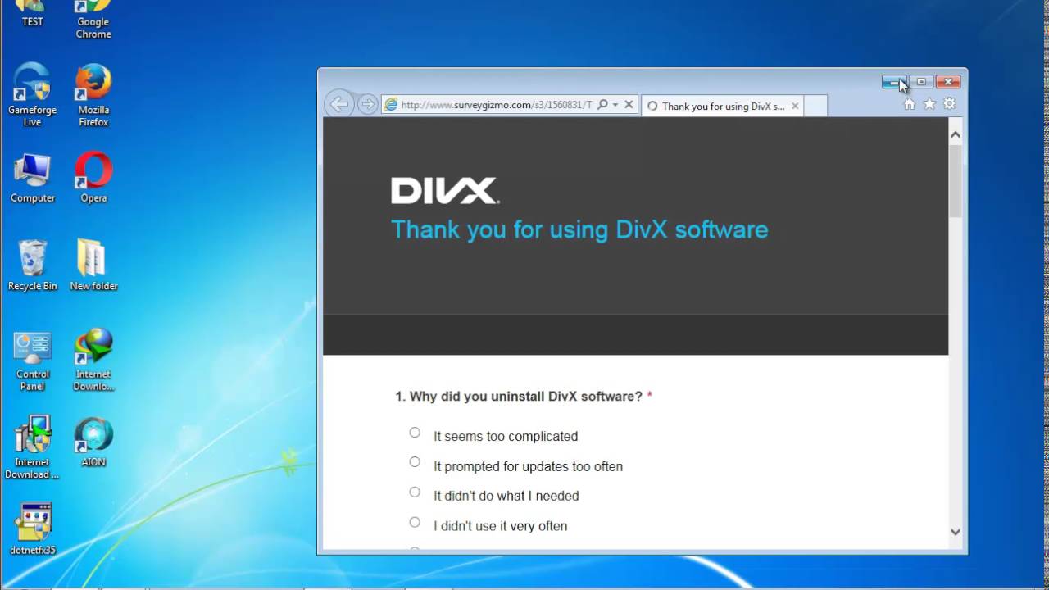Screen dimensions: 1049x590
Task: Click the page scrollbar down arrow
Action: point(955,532)
